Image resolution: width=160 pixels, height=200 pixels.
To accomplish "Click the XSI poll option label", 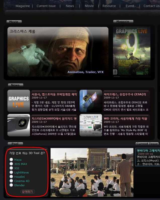I will [17, 168].
